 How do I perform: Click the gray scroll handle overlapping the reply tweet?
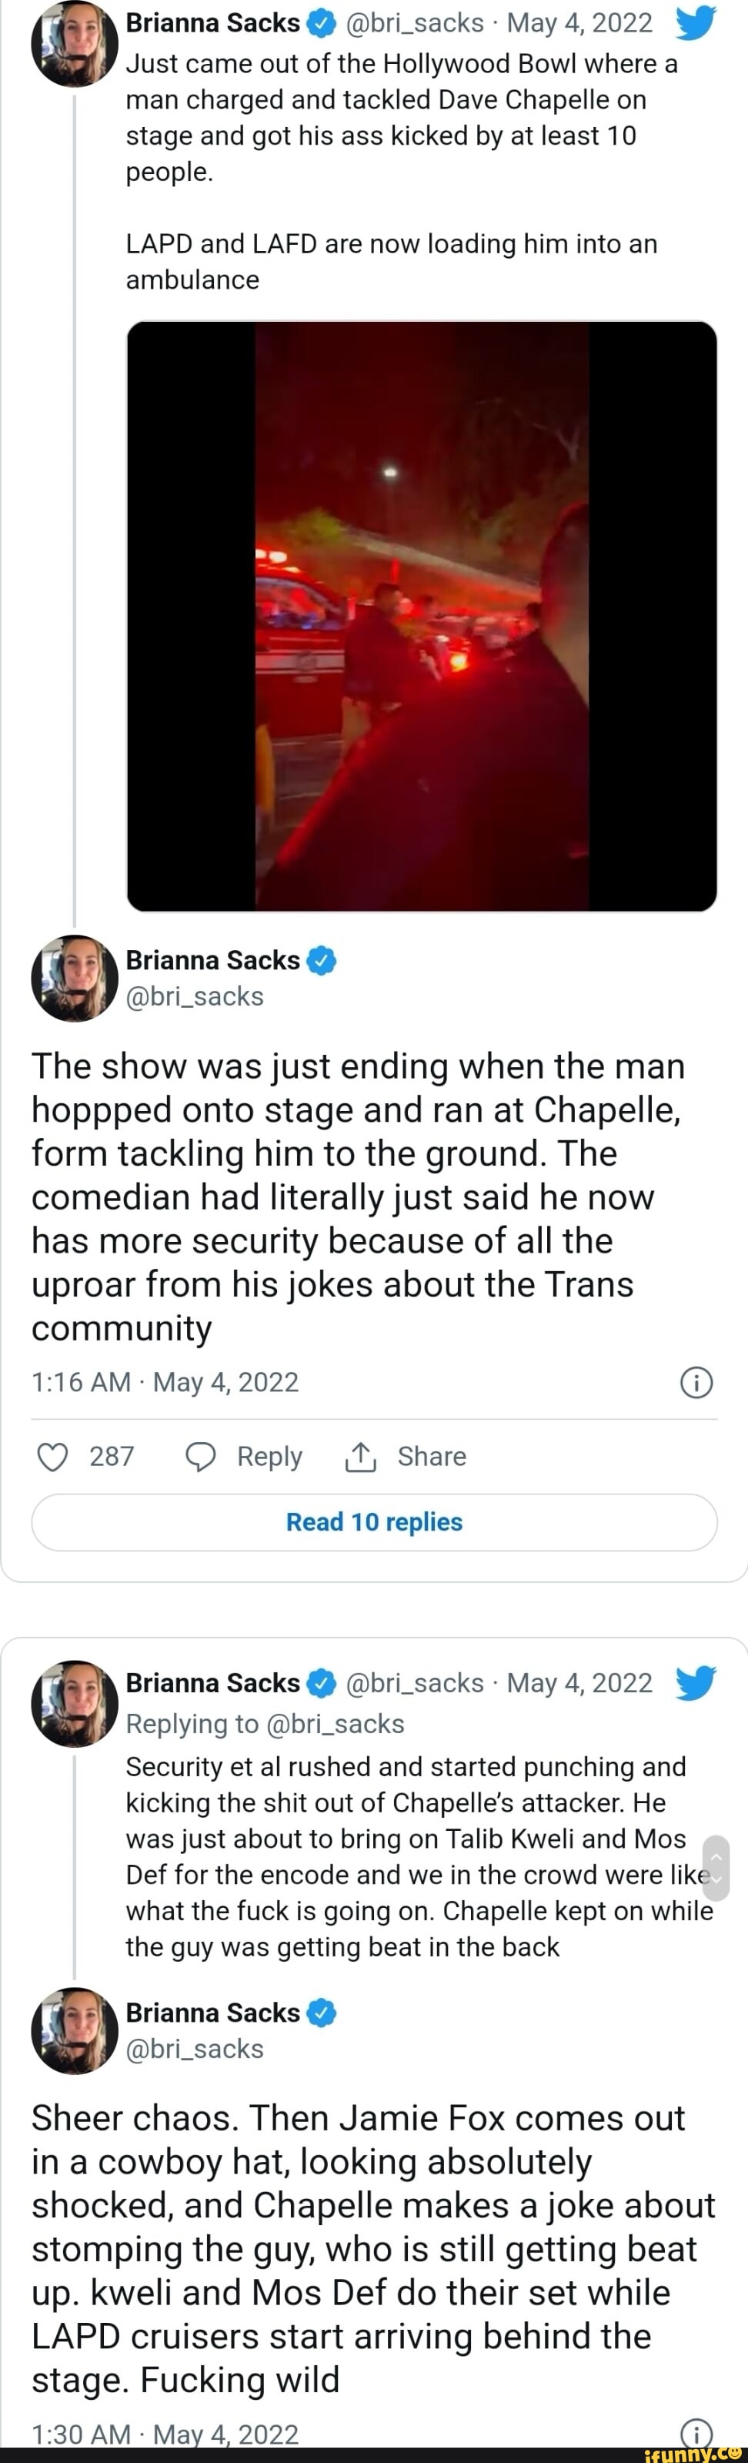(716, 1867)
